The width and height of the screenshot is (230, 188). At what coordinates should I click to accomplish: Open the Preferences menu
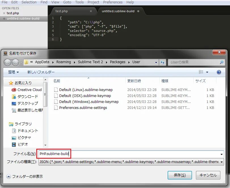pos(113,2)
